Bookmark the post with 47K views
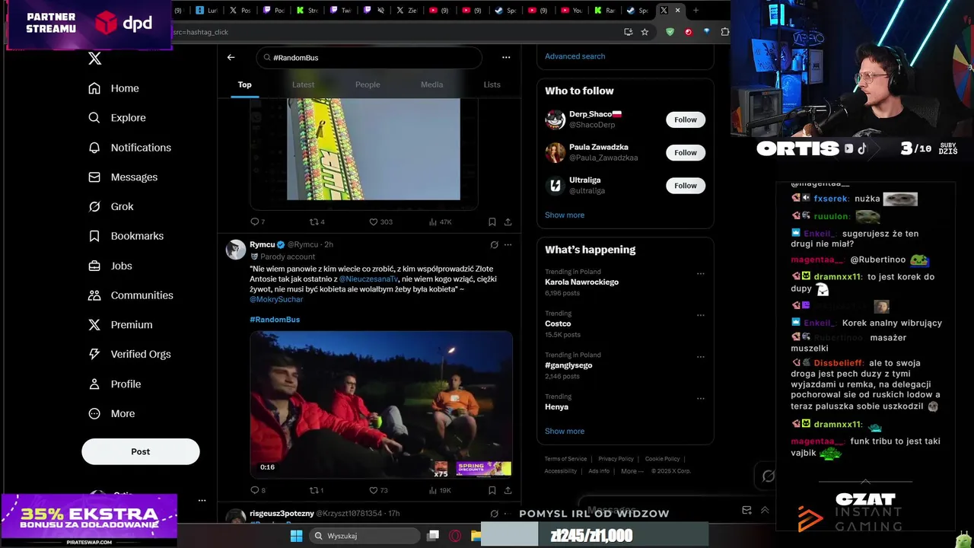 point(492,222)
